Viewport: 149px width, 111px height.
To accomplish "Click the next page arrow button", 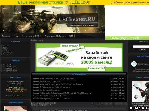I will [125, 104].
